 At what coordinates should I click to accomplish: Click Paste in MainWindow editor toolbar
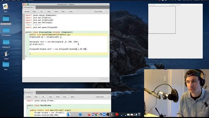click(x=57, y=97)
